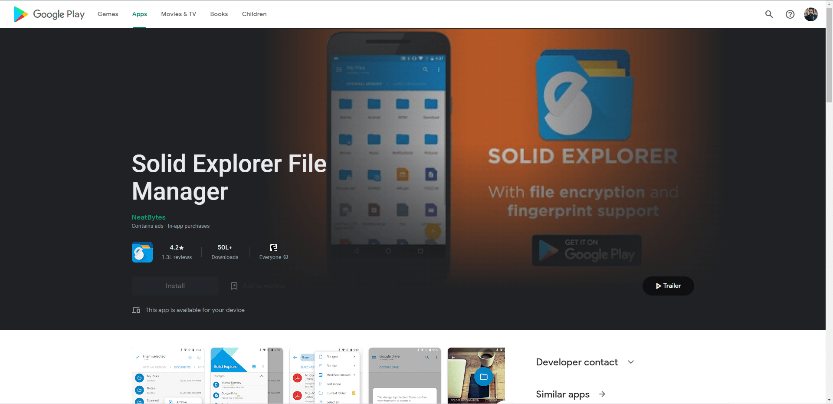Open the Solid Explorer storages screenshot

tap(246, 375)
